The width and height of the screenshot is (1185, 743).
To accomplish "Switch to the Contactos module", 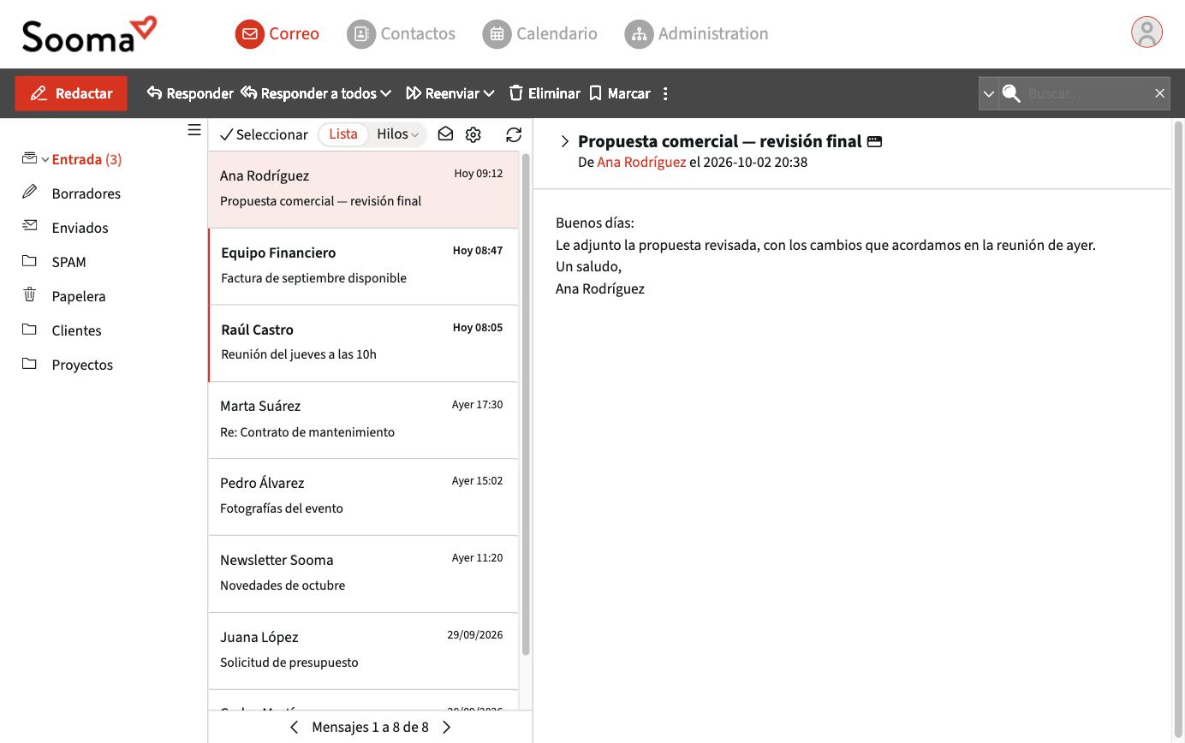I will (401, 34).
